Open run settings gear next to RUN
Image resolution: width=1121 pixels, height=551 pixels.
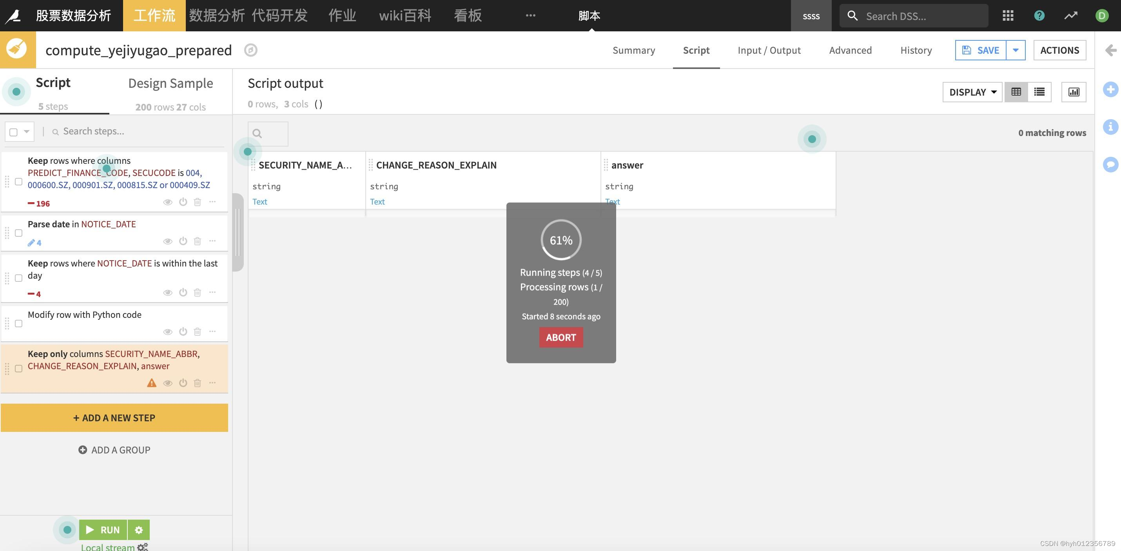pos(139,530)
